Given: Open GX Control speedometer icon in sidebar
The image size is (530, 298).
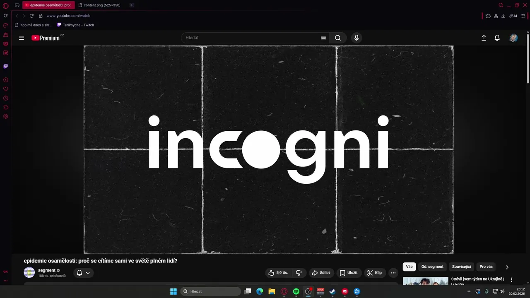Looking at the screenshot, I should (5, 26).
